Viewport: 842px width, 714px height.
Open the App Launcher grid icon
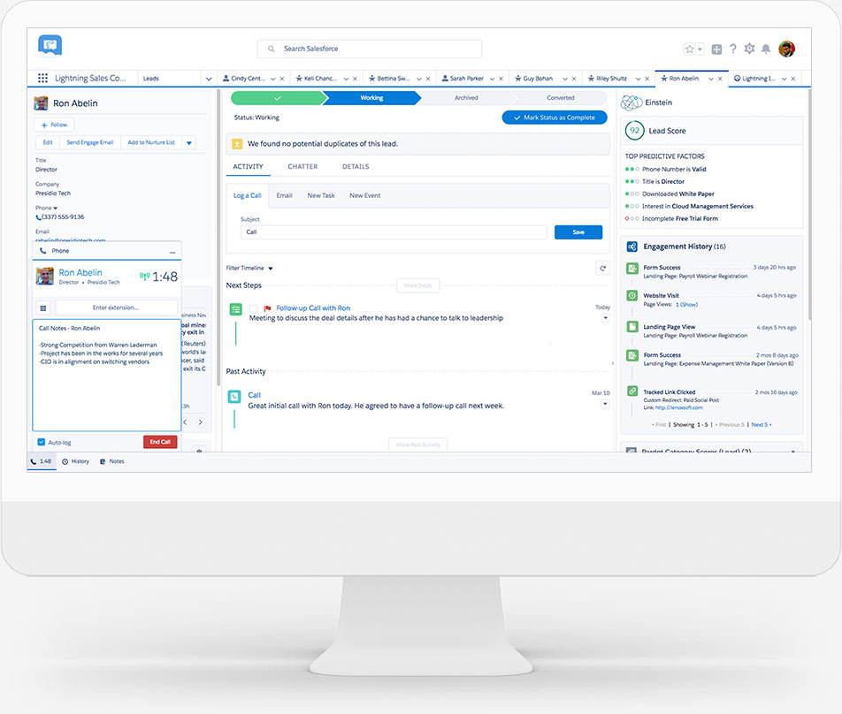[x=42, y=78]
